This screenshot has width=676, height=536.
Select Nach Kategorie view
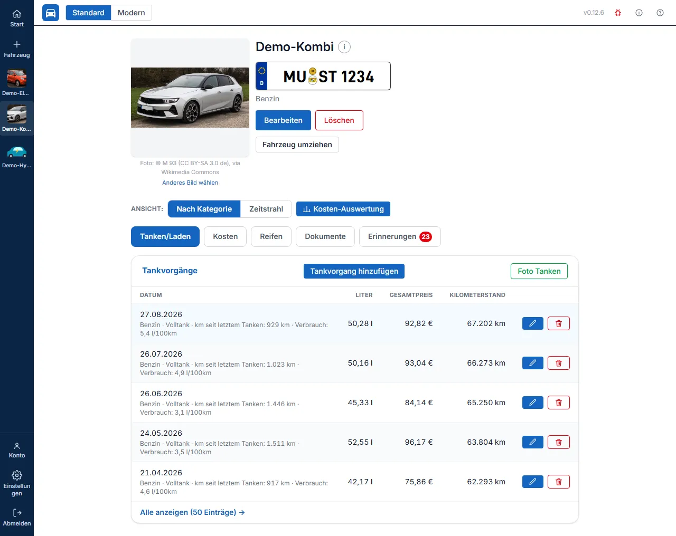(204, 209)
